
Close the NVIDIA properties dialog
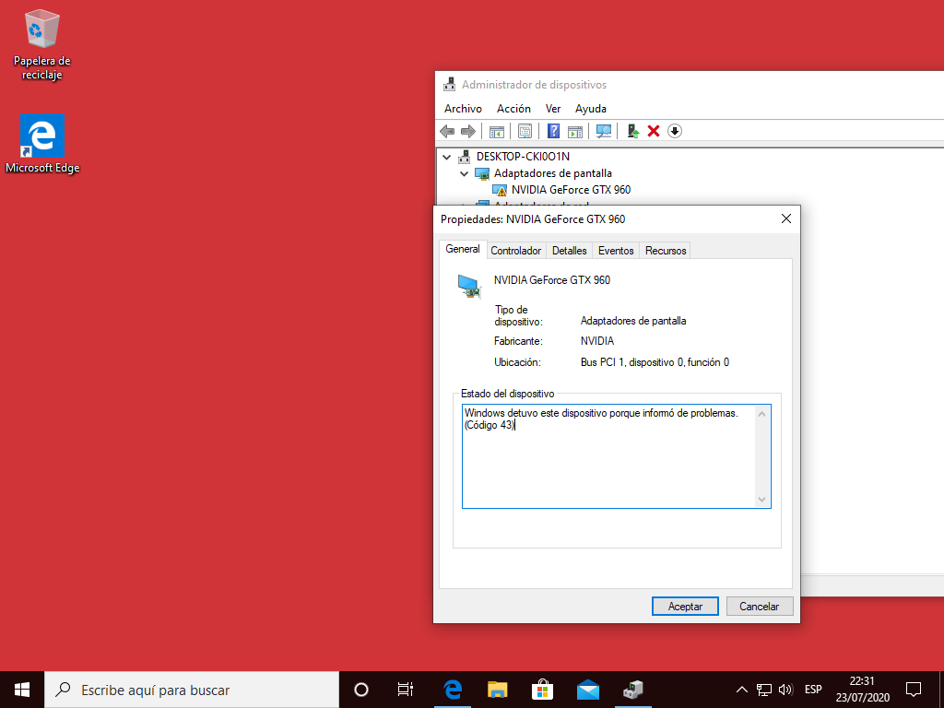point(786,218)
